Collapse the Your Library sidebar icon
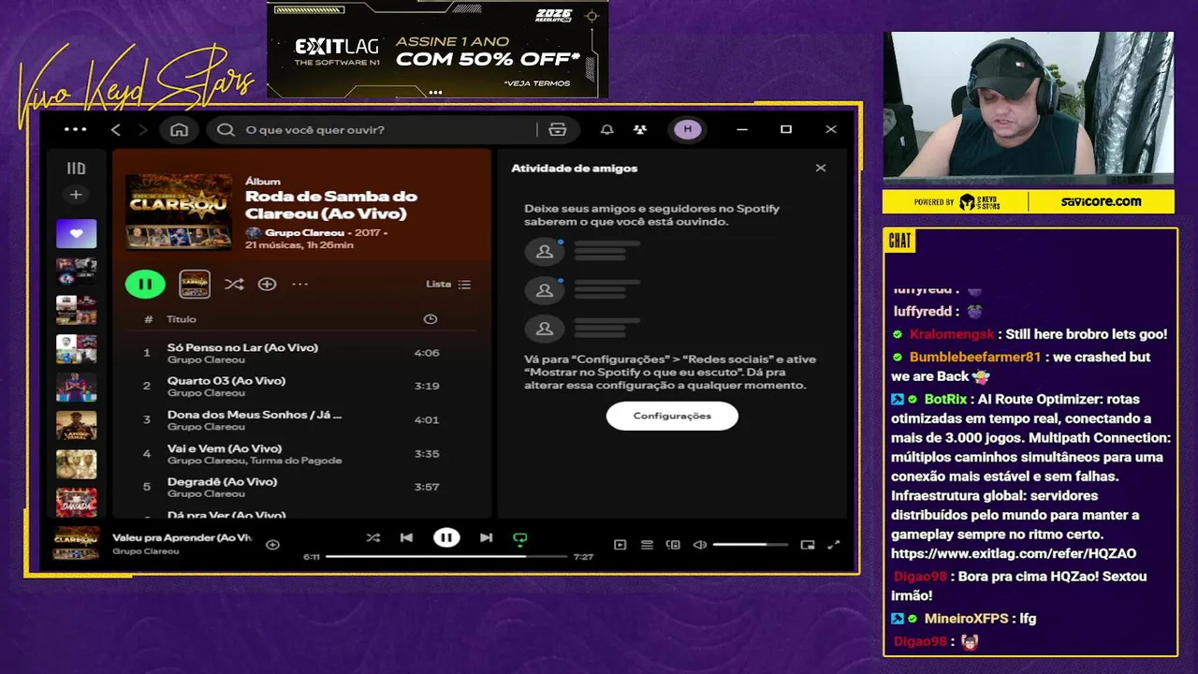The image size is (1198, 674). point(76,168)
